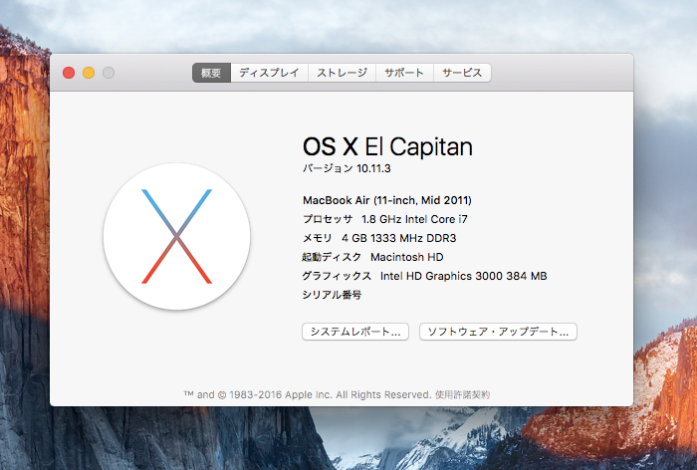Close the About This Mac window
The image size is (697, 470).
click(x=69, y=73)
